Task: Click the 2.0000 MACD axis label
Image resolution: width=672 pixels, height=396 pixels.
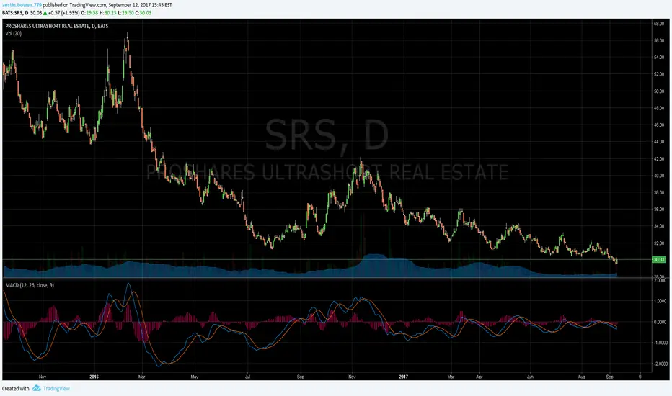Action: (x=660, y=280)
